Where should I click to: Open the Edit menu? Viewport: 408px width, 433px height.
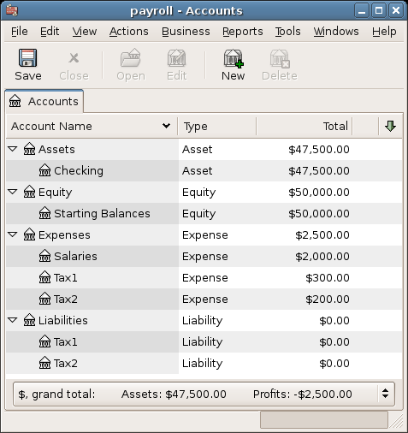50,32
